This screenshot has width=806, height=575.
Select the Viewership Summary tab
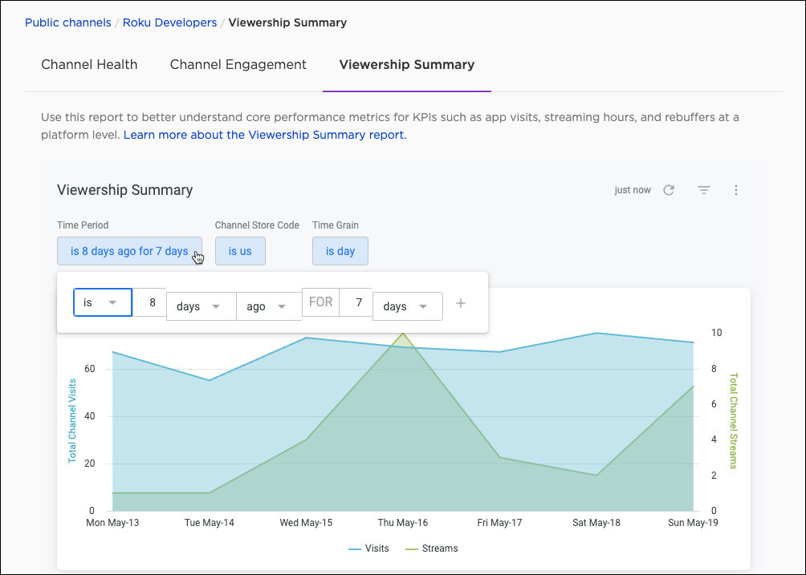pos(406,65)
